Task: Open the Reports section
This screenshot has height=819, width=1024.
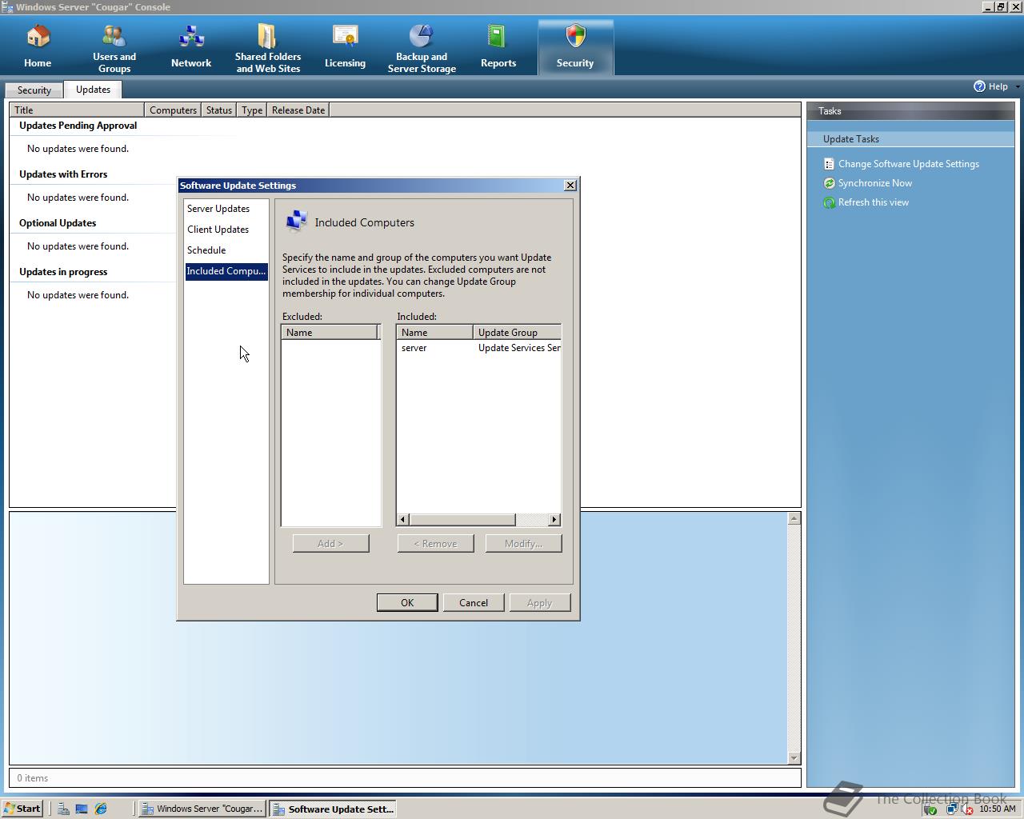Action: pos(498,47)
